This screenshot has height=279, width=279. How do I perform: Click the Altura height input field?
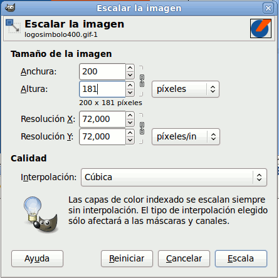click(102, 89)
